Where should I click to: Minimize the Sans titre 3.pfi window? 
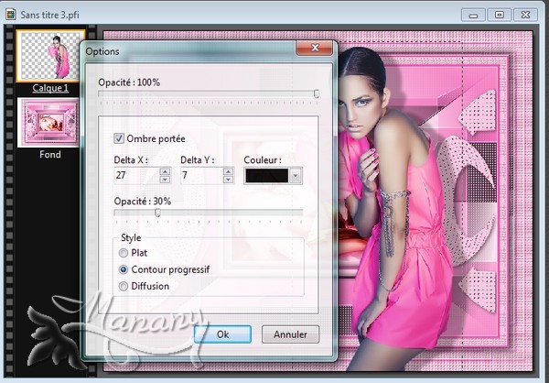tap(473, 15)
